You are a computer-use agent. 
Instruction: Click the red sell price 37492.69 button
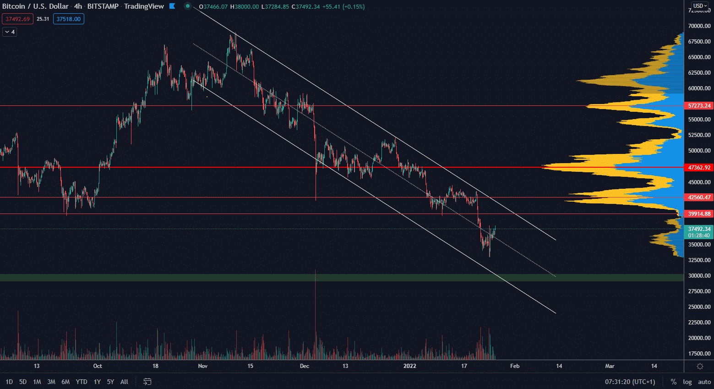click(x=17, y=19)
